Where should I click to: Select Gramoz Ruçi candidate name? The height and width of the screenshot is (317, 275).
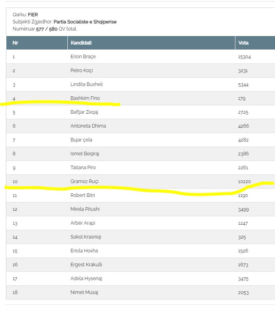click(x=84, y=181)
